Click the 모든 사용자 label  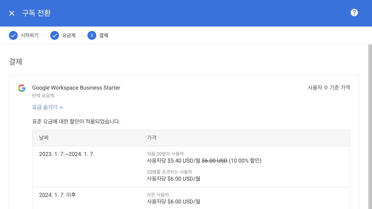click(158, 195)
